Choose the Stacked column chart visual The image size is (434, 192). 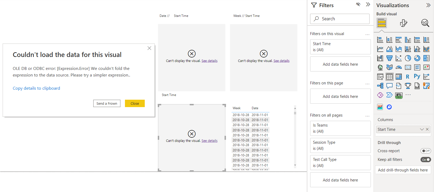[389, 40]
